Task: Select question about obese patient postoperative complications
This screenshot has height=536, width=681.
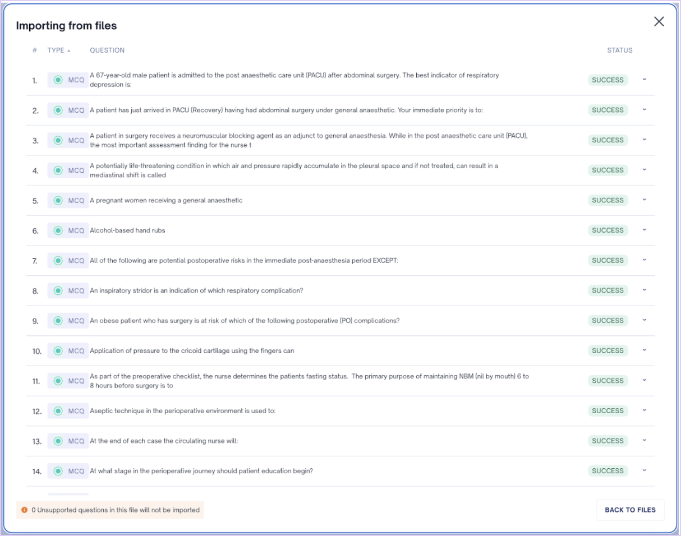Action: pyautogui.click(x=245, y=321)
